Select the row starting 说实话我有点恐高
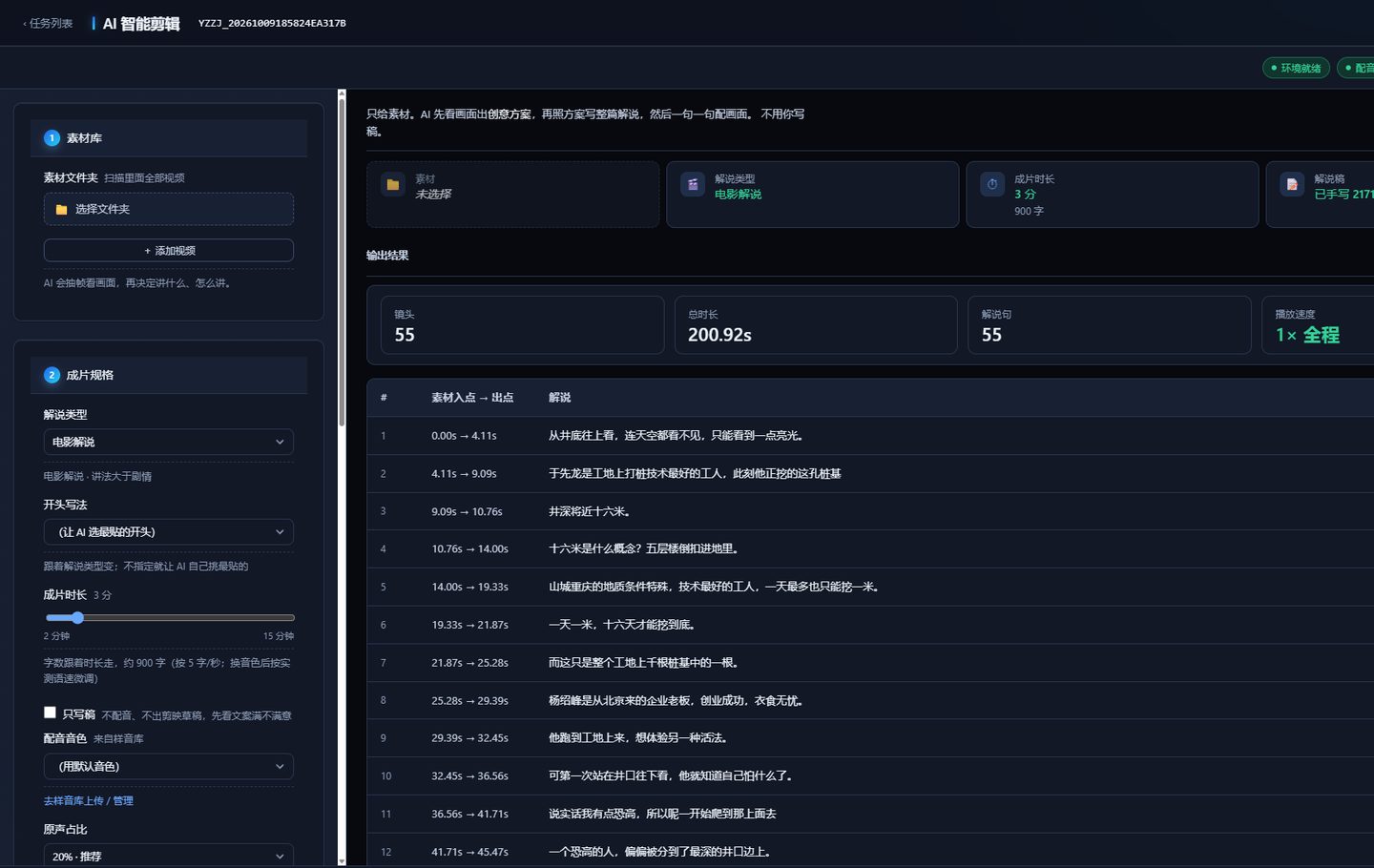This screenshot has height=868, width=1374. (x=870, y=815)
